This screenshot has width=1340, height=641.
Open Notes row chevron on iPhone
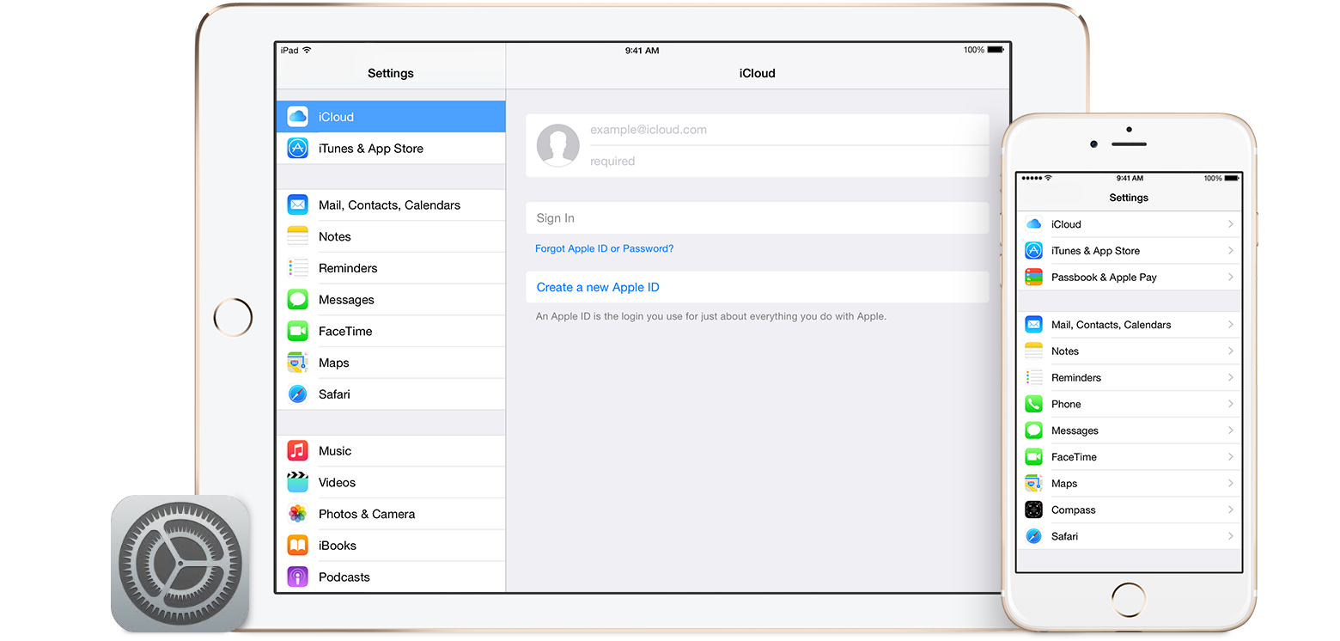click(x=1231, y=351)
